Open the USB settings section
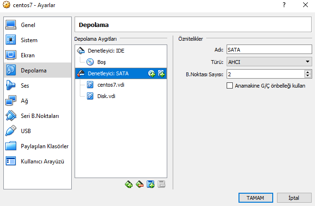This screenshot has height=206, width=315. point(26,131)
